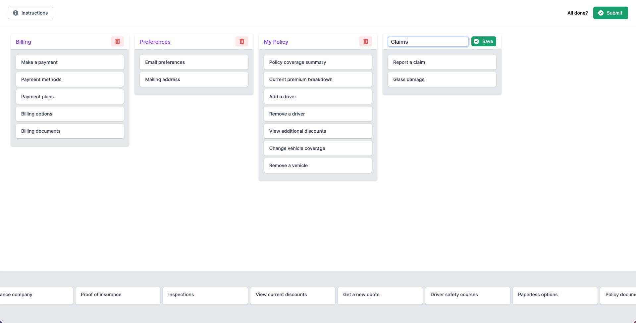Select the Glass damage card

(x=442, y=79)
